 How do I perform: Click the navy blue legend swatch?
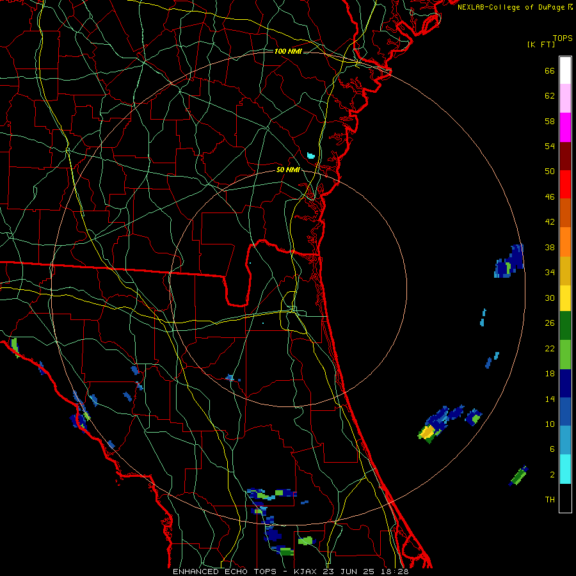coord(565,383)
